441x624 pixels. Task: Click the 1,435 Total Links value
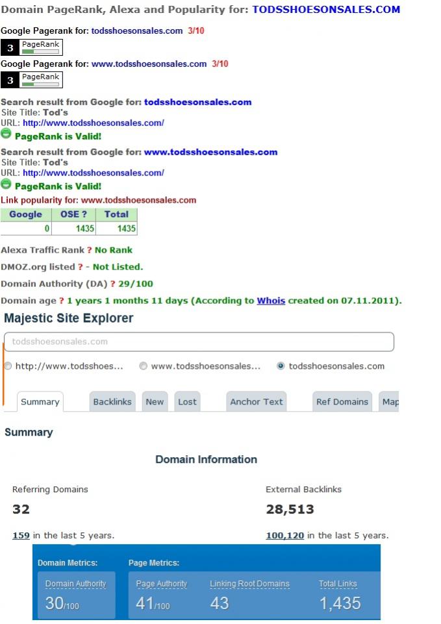point(340,603)
